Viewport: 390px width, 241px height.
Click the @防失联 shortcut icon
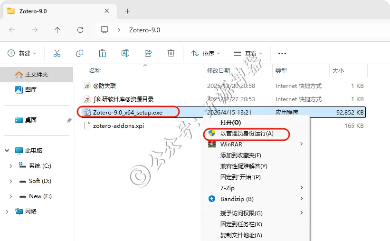point(87,86)
